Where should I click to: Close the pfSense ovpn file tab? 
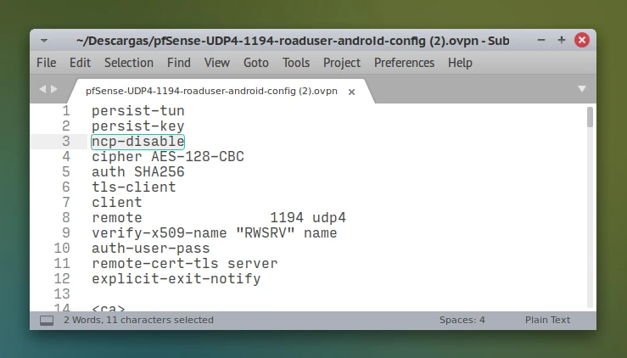pos(351,91)
